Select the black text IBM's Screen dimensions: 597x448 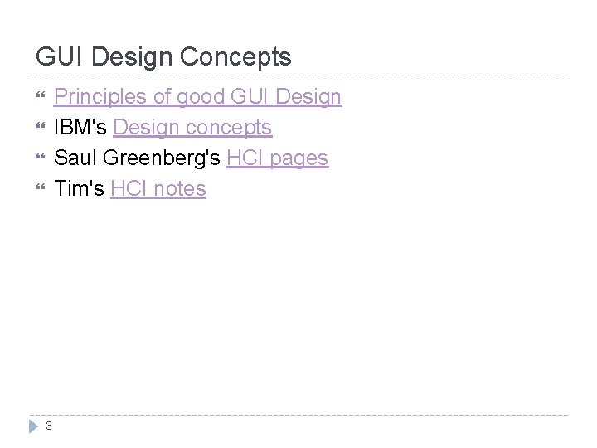[x=80, y=127]
